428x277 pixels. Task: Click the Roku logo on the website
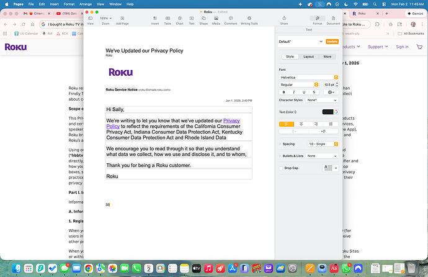16,47
